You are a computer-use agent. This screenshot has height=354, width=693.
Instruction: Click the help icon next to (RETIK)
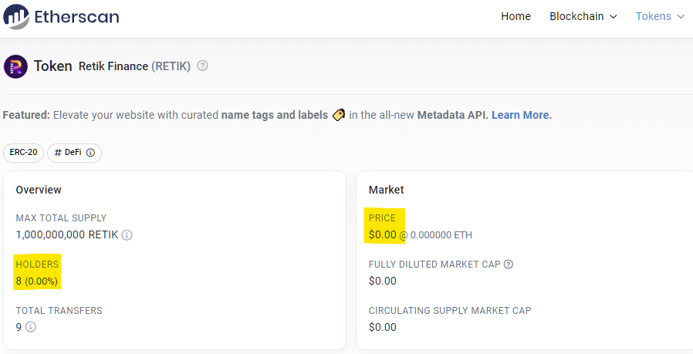pos(202,66)
